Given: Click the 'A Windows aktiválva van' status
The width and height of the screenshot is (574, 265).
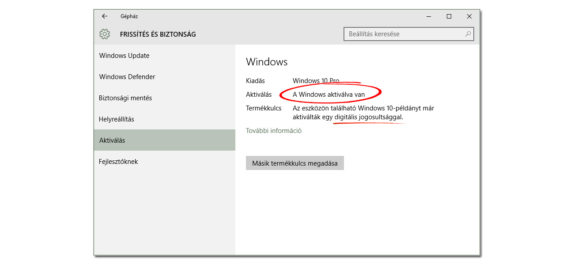Looking at the screenshot, I should pos(329,95).
